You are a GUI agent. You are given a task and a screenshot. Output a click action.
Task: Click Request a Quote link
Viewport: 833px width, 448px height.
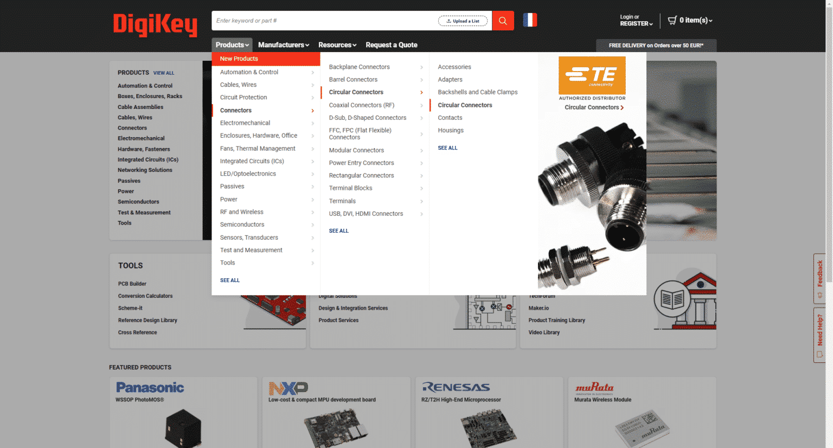(391, 45)
